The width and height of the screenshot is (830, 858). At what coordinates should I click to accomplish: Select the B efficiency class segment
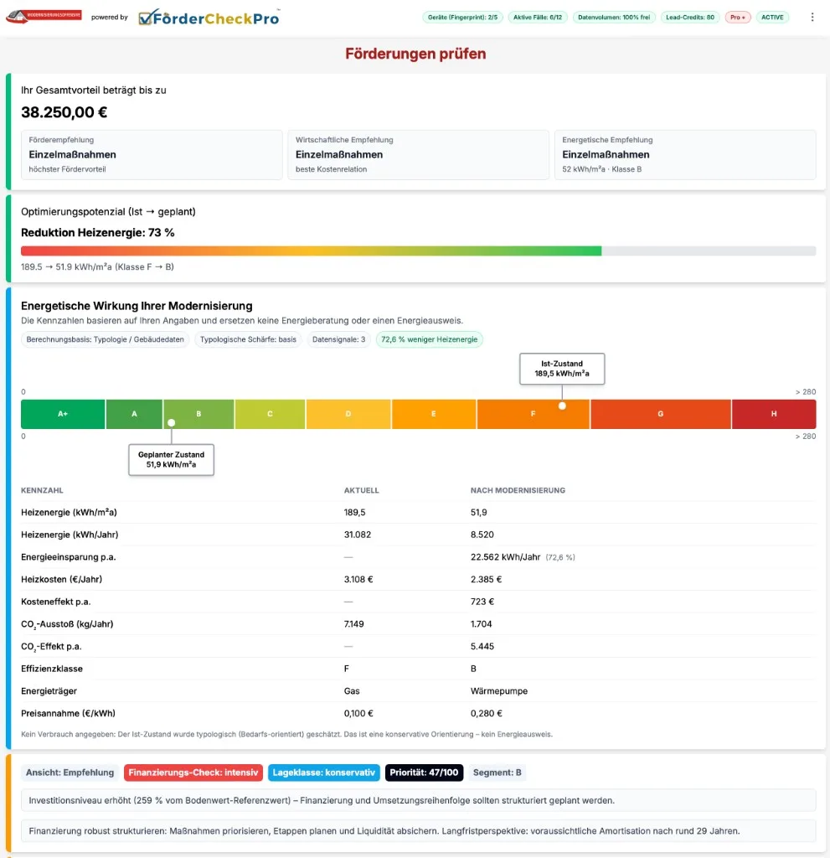tap(198, 414)
